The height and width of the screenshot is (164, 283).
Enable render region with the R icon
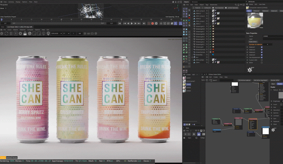tap(16, 34)
